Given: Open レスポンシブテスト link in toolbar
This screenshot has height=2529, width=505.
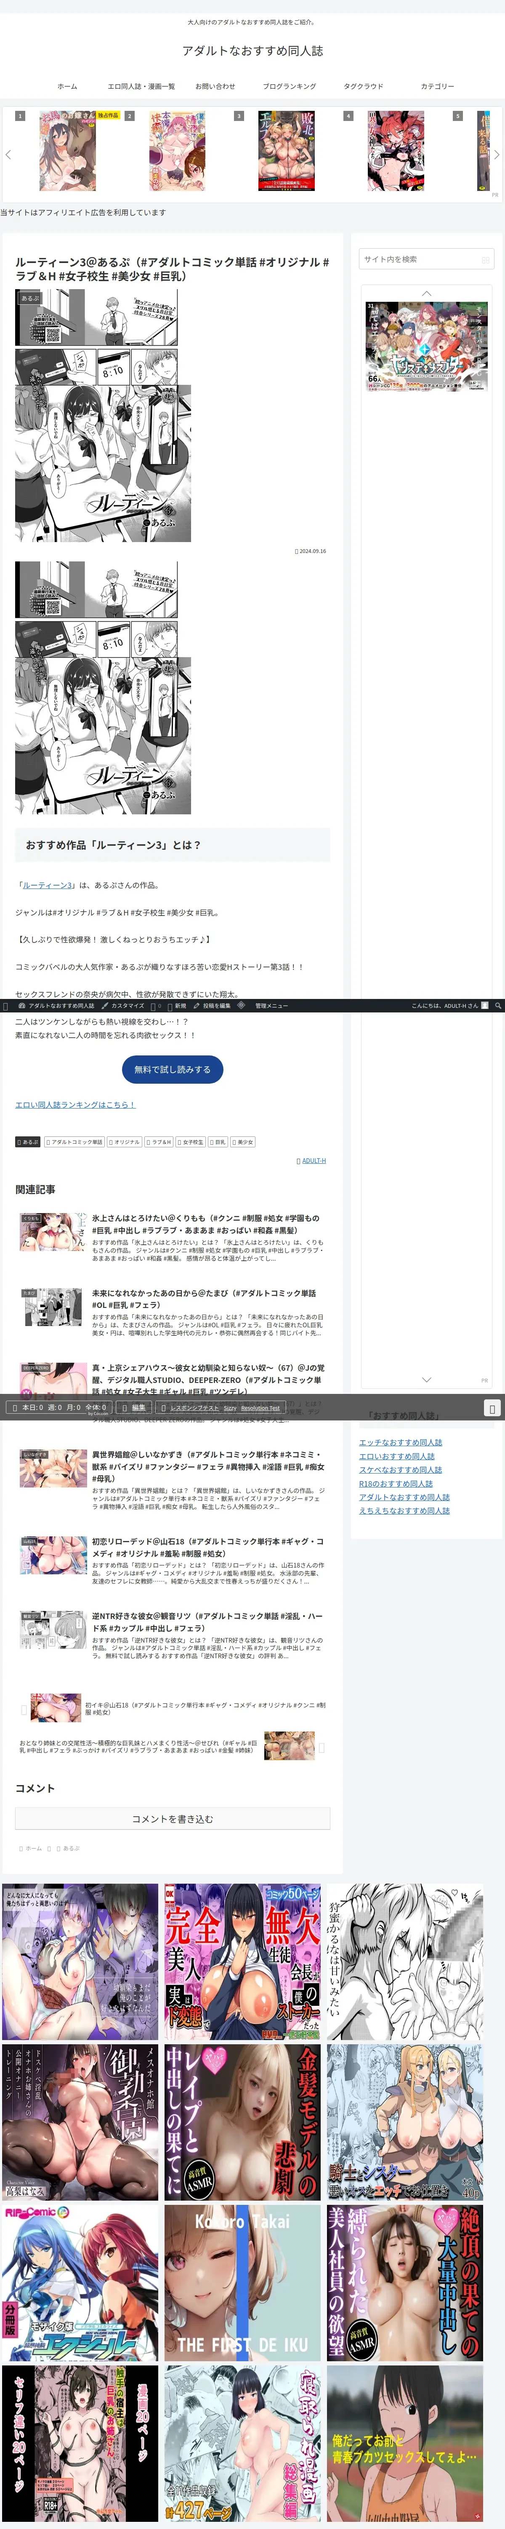Looking at the screenshot, I should pos(195,1408).
